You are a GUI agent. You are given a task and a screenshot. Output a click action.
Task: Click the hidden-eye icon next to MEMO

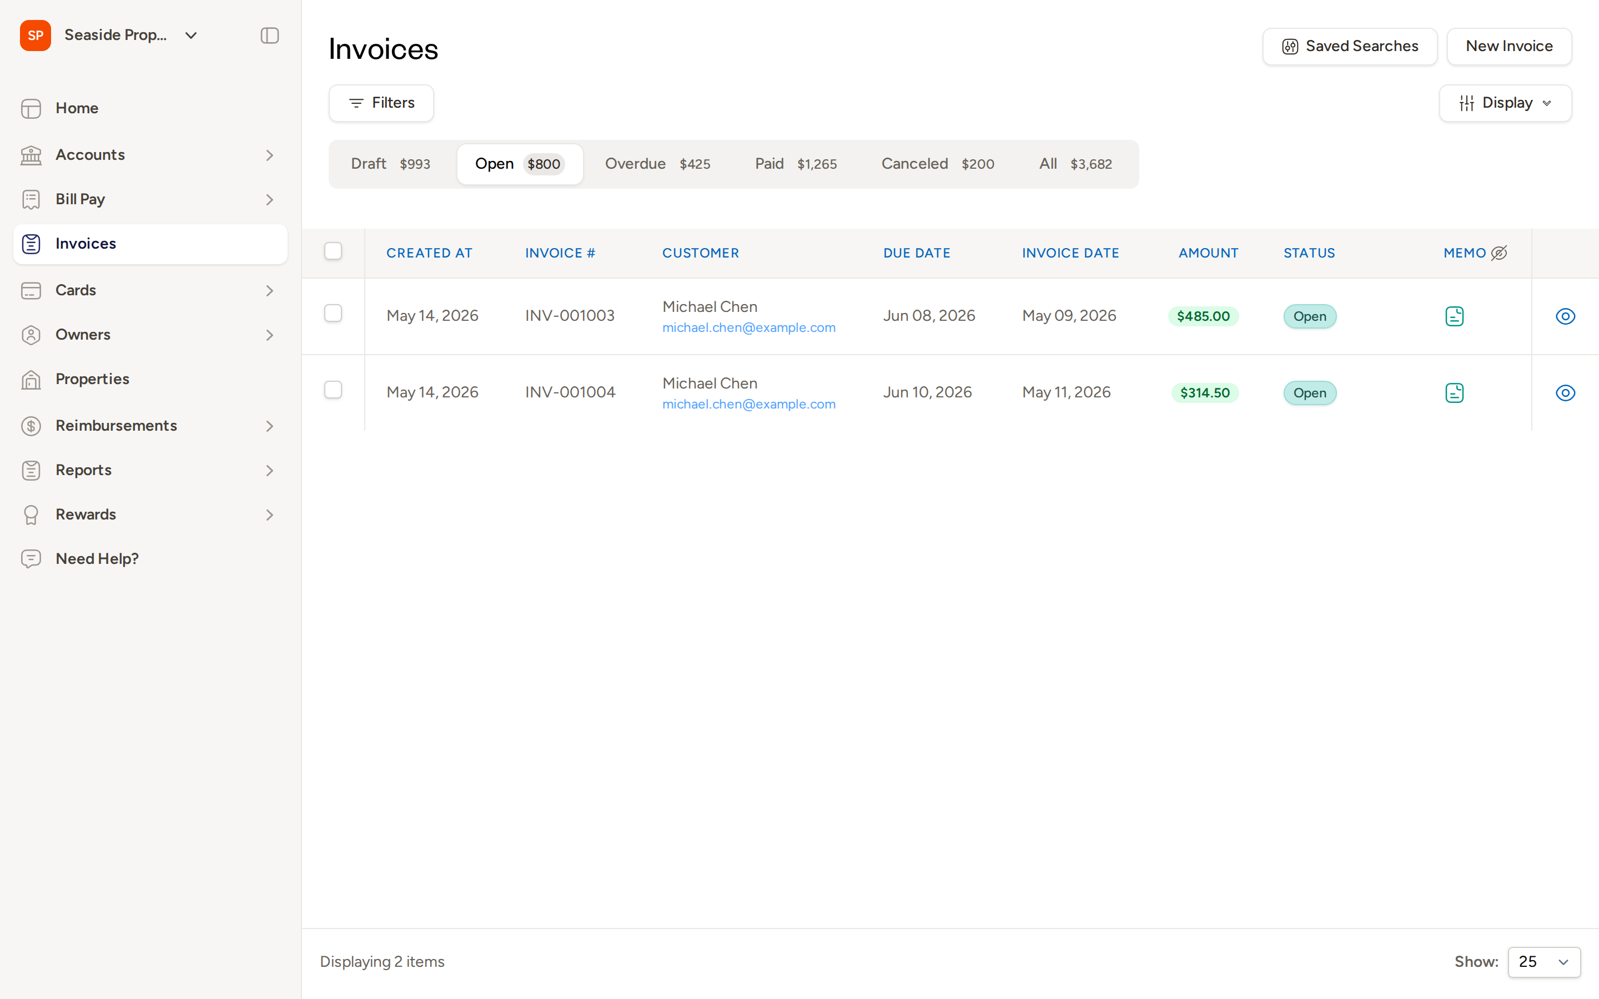coord(1499,253)
